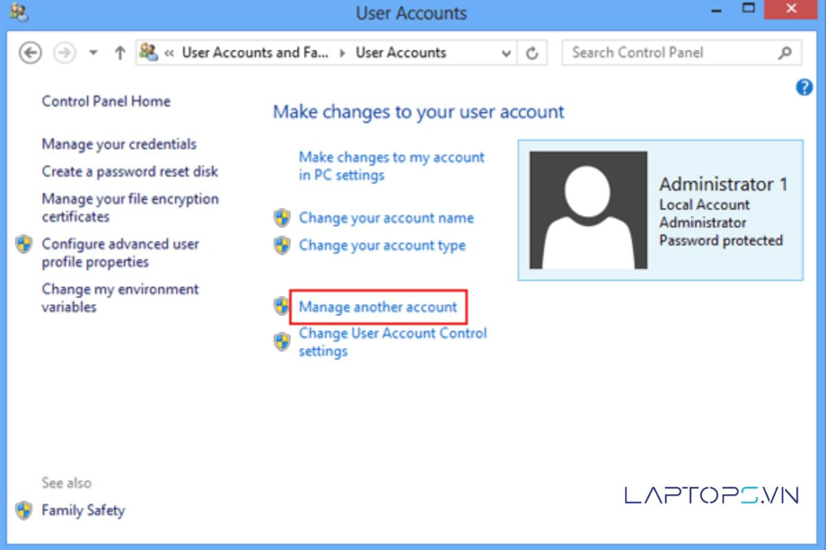
Task: Click the Administrator 1 profile picture
Action: (589, 210)
